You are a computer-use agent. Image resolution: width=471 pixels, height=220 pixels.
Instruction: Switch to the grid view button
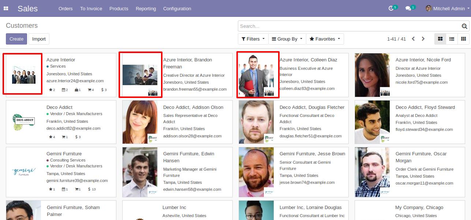pos(463,39)
